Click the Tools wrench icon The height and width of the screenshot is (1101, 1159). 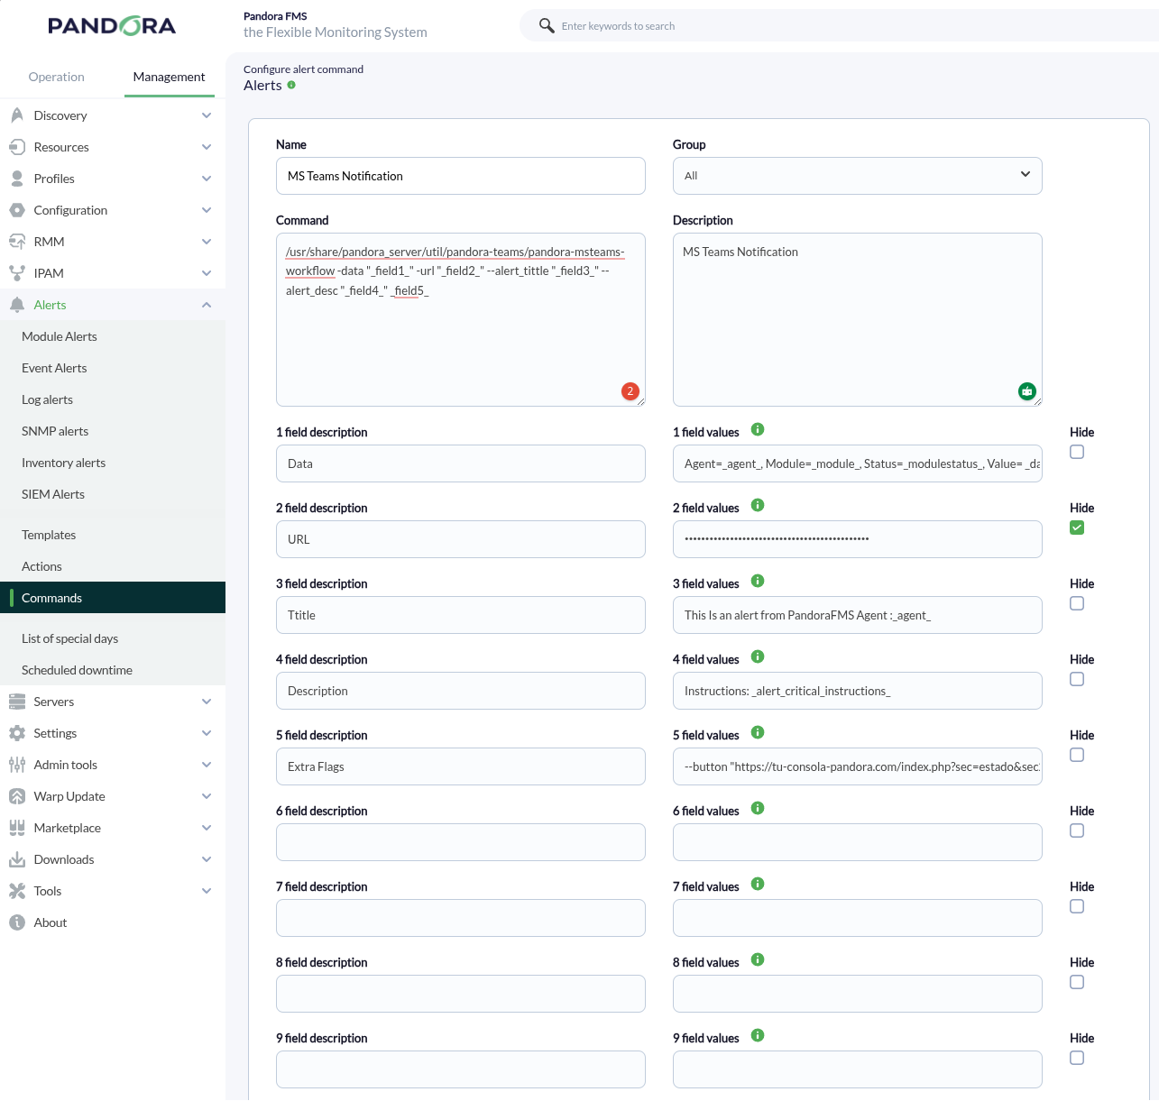click(x=17, y=890)
